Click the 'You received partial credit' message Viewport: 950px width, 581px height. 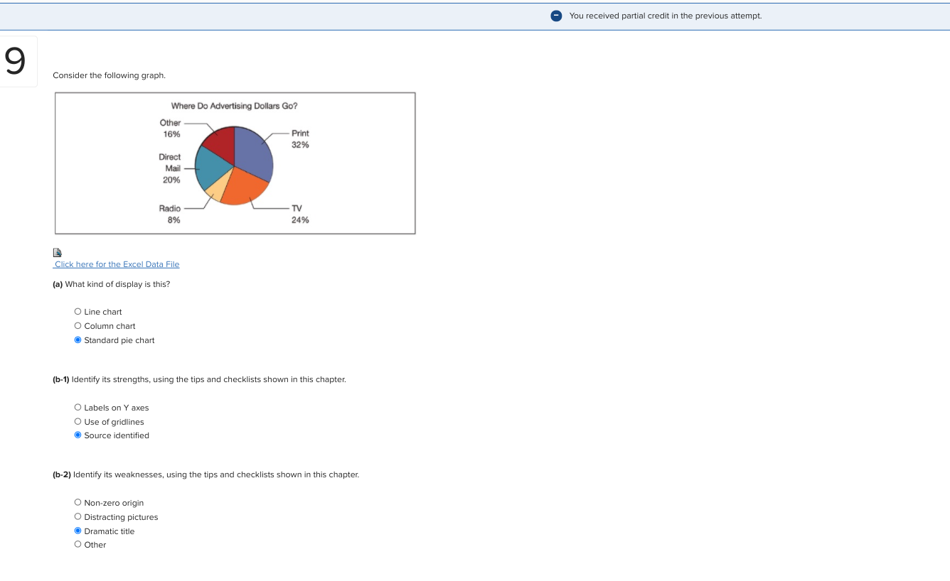click(665, 16)
